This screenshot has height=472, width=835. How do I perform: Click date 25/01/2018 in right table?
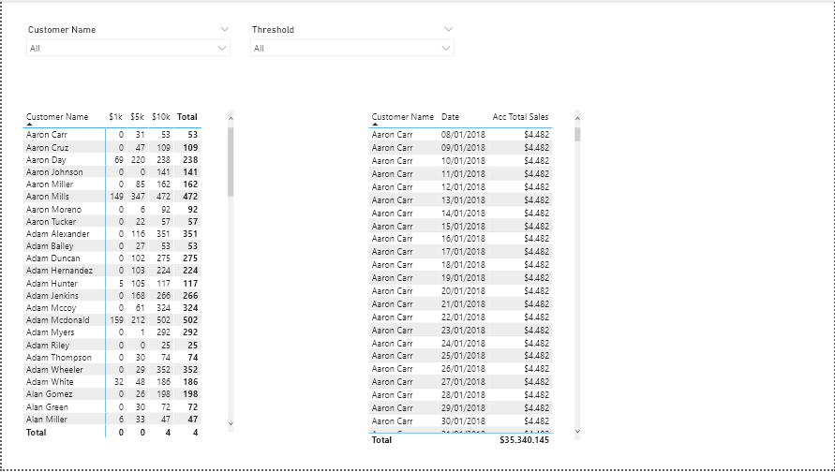[463, 356]
